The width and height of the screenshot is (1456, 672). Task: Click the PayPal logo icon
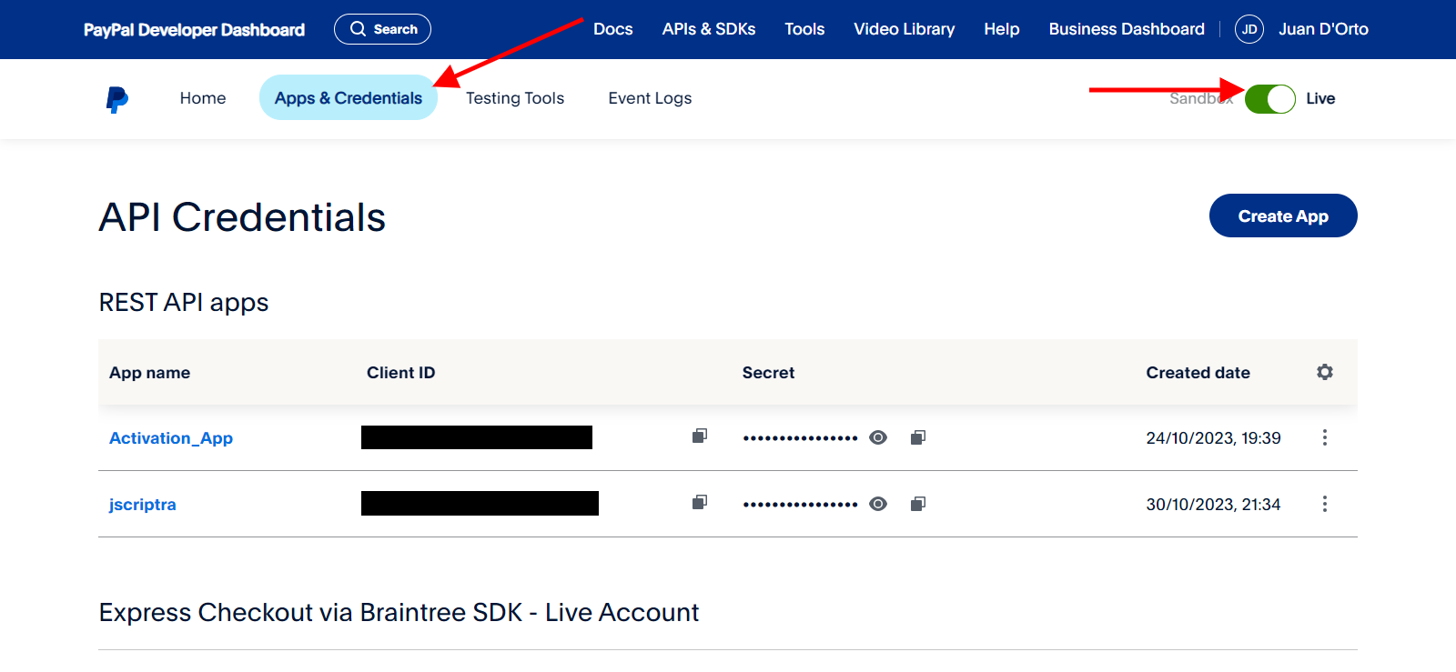click(x=117, y=99)
